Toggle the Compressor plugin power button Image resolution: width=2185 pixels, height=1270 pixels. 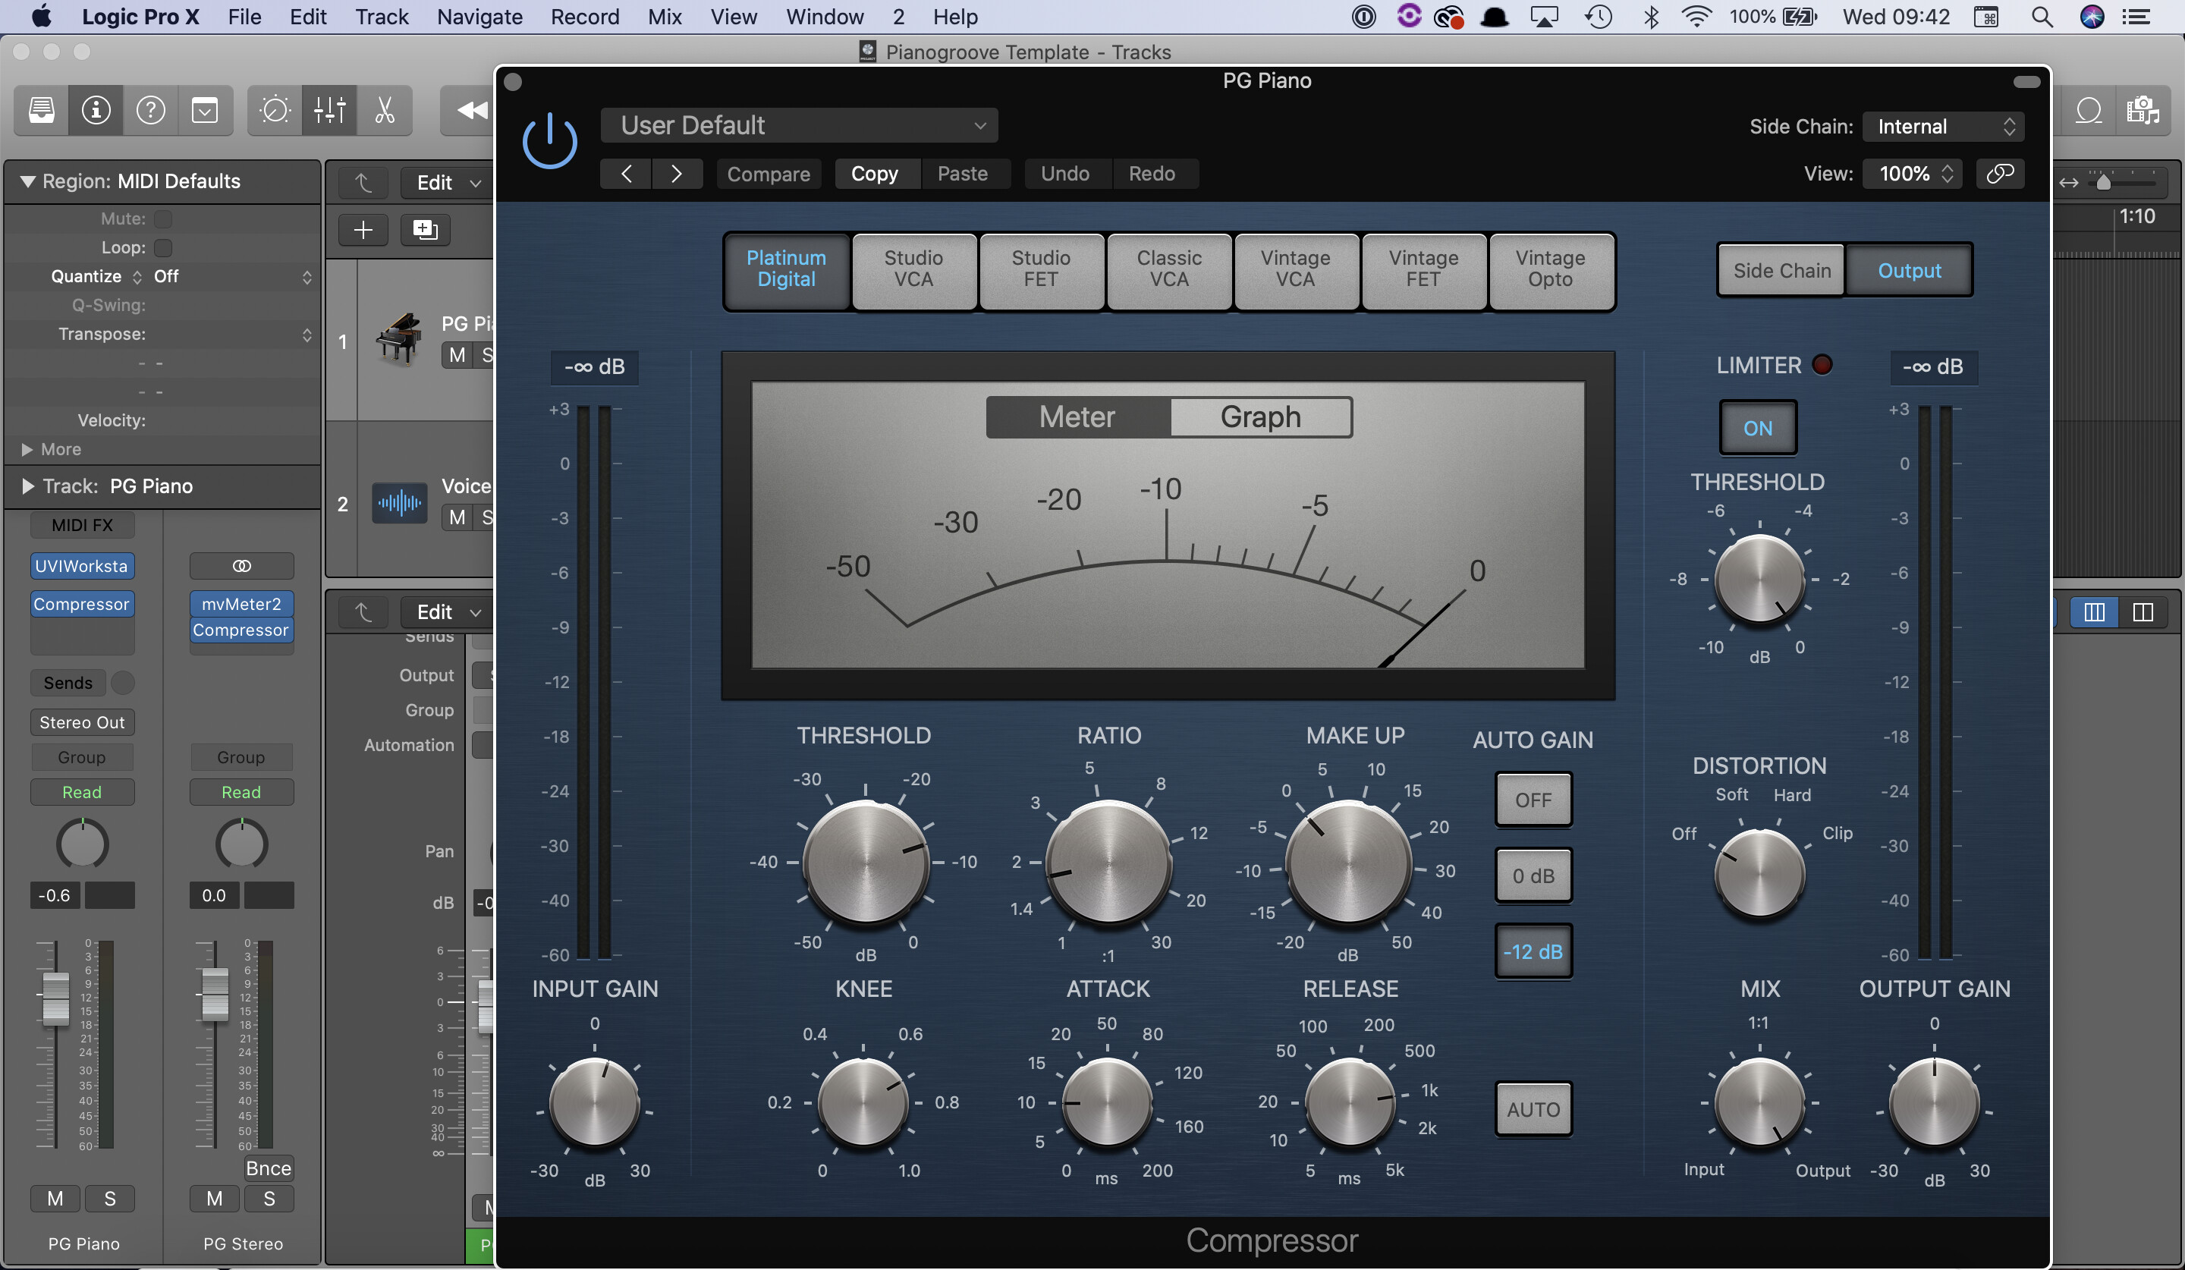550,141
